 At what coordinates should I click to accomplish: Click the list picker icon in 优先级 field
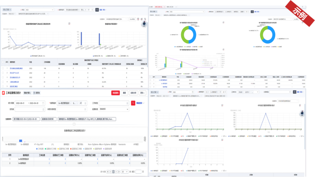point(43,109)
